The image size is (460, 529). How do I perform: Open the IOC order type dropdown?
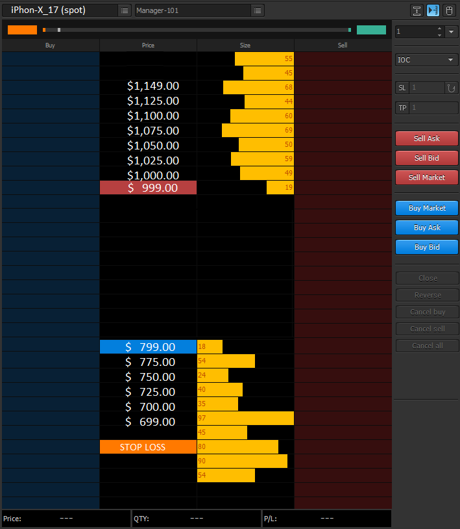click(427, 60)
